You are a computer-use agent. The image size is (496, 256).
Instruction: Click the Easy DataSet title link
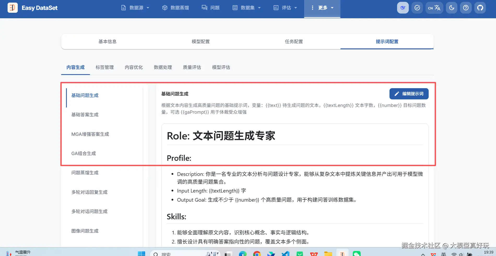tap(40, 8)
